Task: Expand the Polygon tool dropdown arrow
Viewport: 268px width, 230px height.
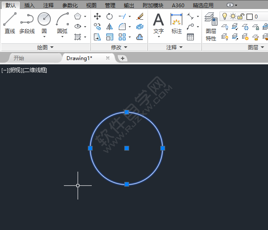Action: 85,16
